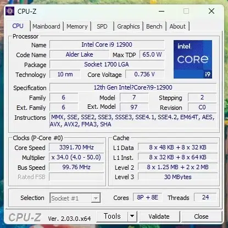The height and width of the screenshot is (228, 228).
Task: Click the empty Rated FSB field
Action: coord(76,177)
